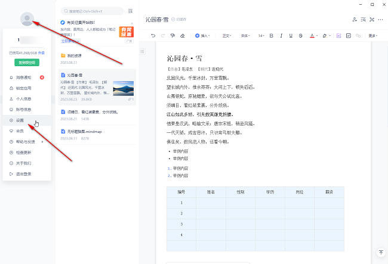Image resolution: width=388 pixels, height=264 pixels.
Task: Open the 正文 paragraph style dropdown
Action: [x=227, y=36]
